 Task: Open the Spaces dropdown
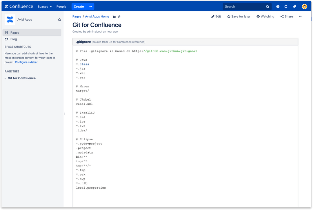[44, 6]
